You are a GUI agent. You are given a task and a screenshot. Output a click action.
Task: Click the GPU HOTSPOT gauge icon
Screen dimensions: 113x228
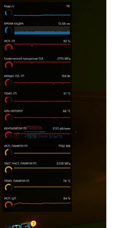coord(9,118)
